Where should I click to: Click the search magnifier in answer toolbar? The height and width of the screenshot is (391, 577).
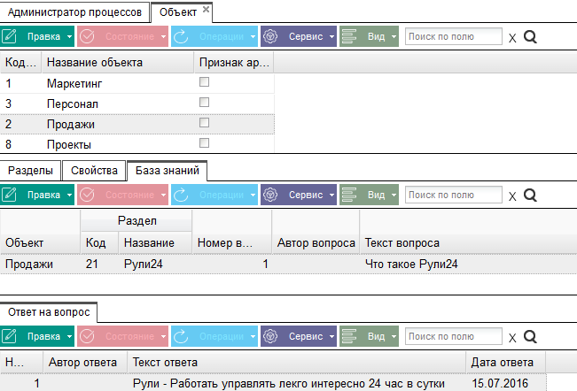click(531, 337)
